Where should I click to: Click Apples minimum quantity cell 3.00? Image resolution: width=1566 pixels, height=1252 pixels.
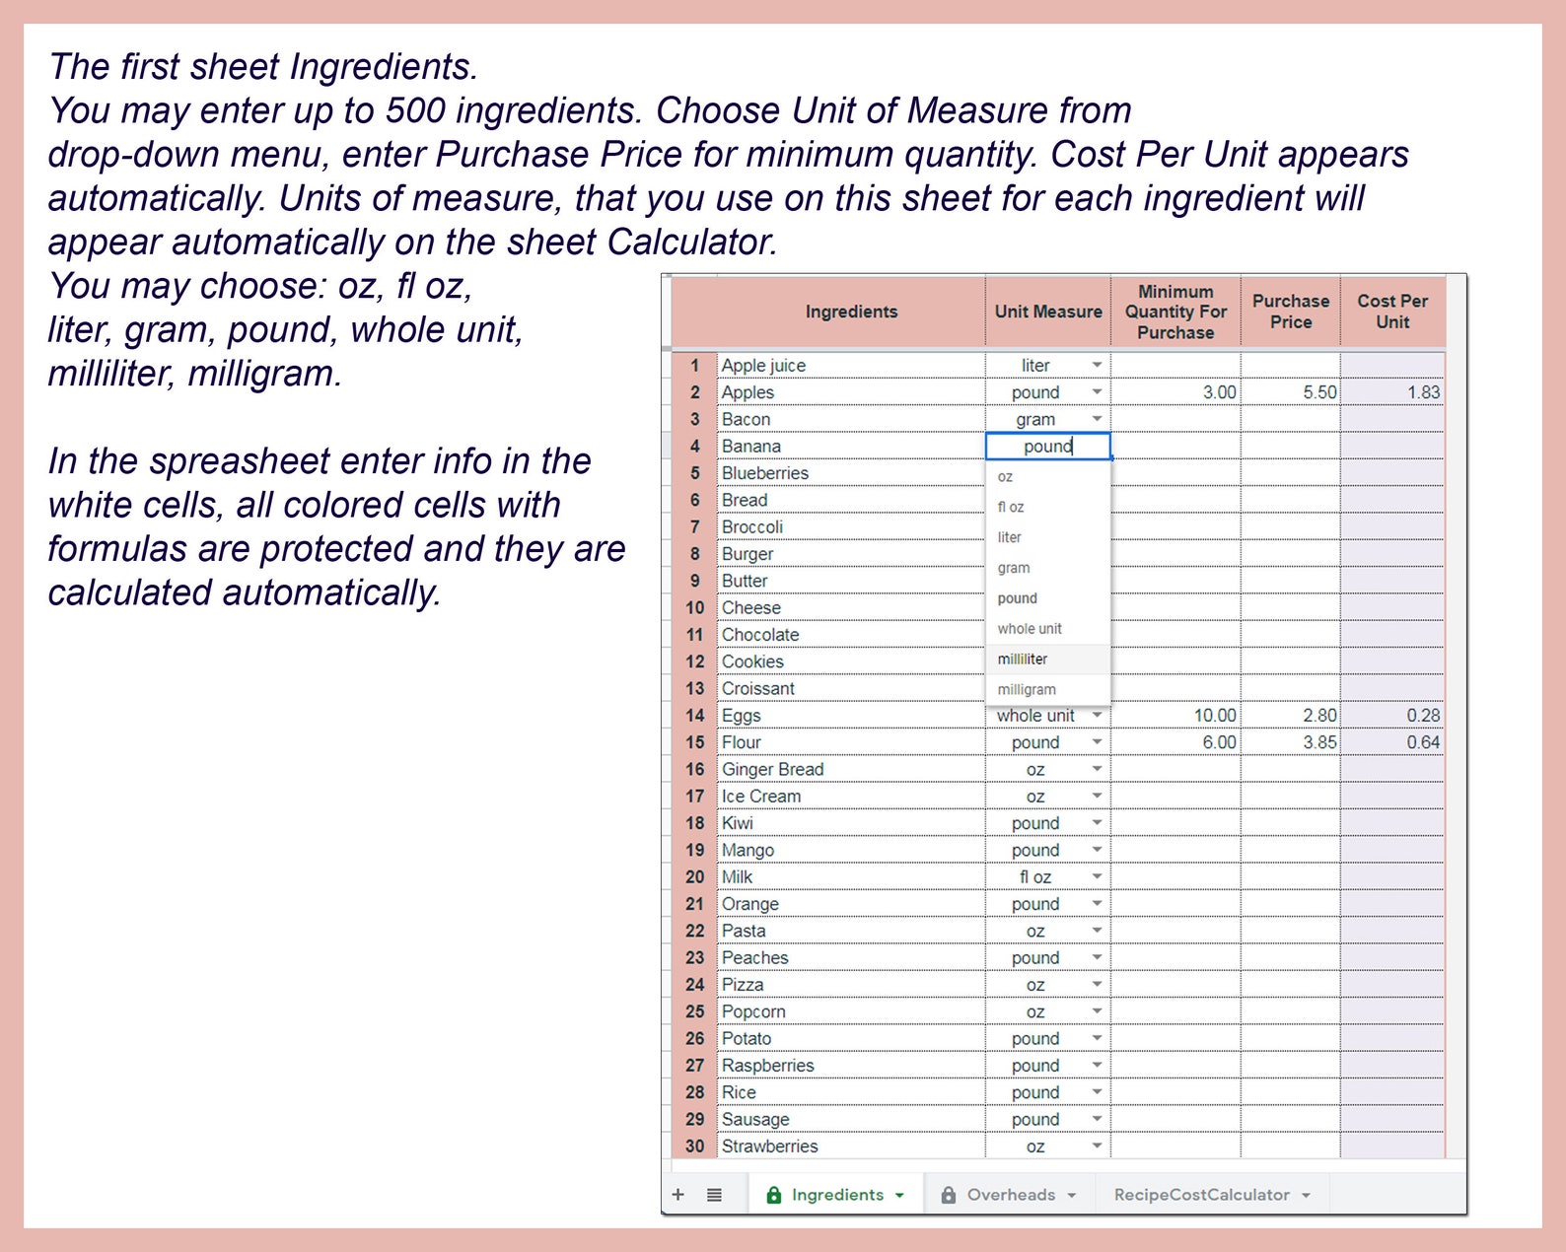pos(1175,392)
